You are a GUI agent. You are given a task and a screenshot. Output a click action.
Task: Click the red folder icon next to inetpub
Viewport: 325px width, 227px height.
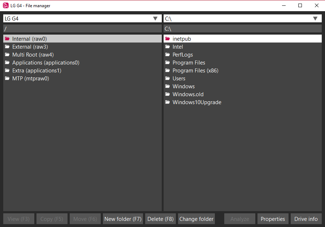coord(168,39)
